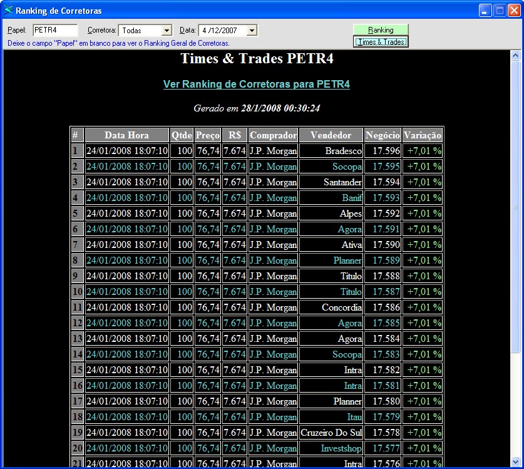Expand the Data date picker dropdown
The image size is (524, 469).
252,30
